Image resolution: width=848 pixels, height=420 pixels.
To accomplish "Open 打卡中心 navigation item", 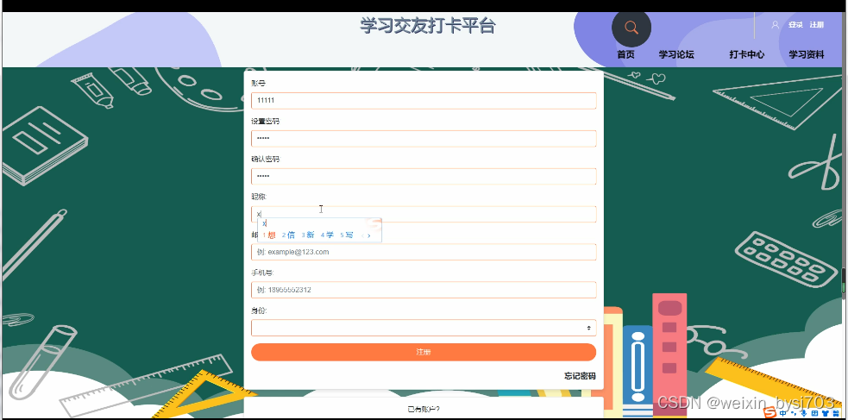I will (x=747, y=54).
